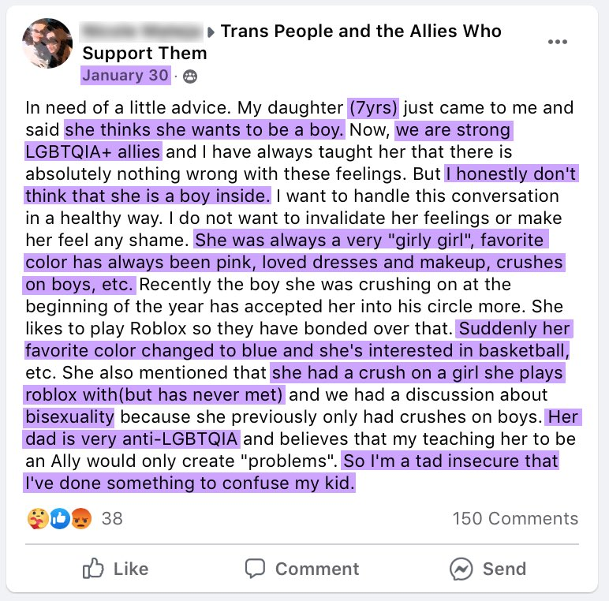Click the blue thumbs-up reaction icon
The width and height of the screenshot is (609, 601).
coord(59,518)
